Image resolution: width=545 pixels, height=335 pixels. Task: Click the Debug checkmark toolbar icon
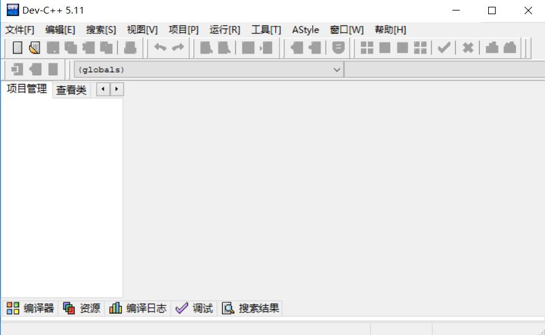[444, 48]
